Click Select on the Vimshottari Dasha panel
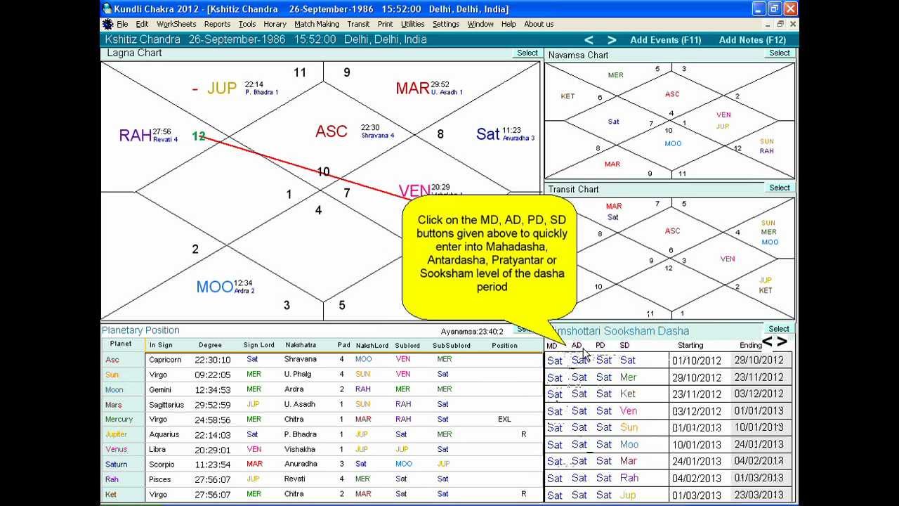Viewport: 899px width, 506px height. pos(779,328)
